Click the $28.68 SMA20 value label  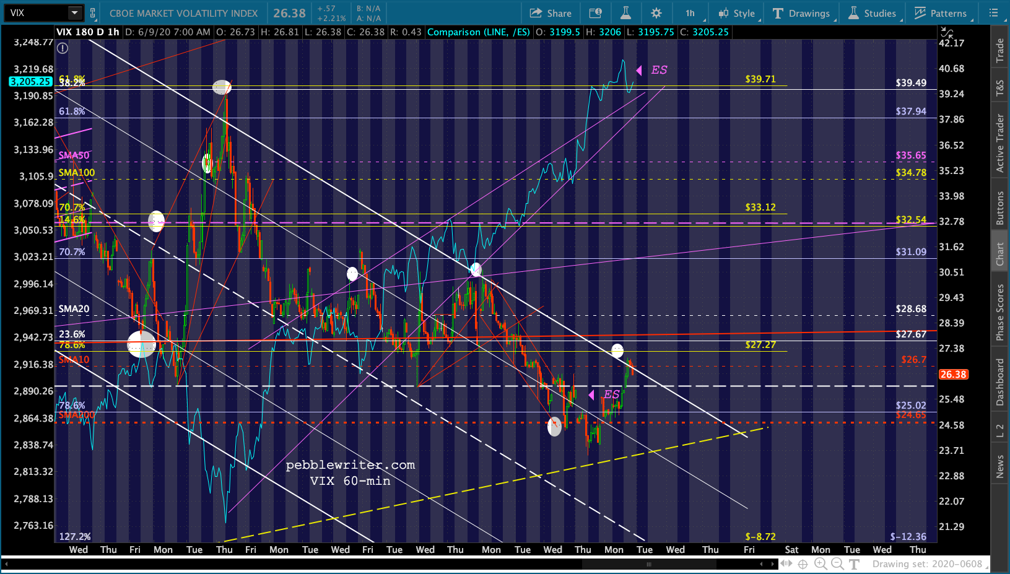click(x=911, y=309)
